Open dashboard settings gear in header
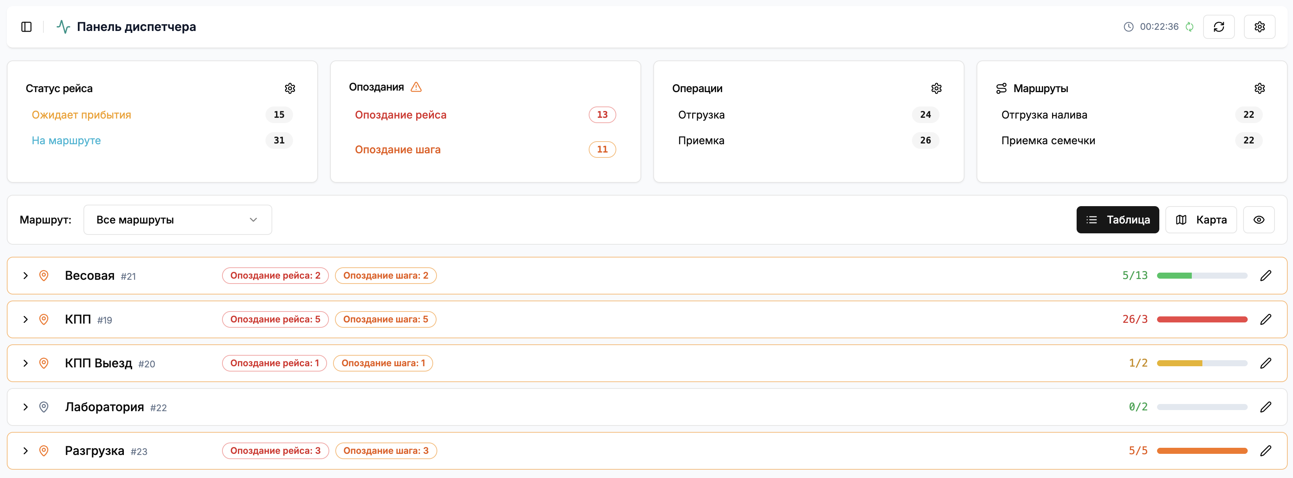Viewport: 1293px width, 478px height. pos(1259,26)
